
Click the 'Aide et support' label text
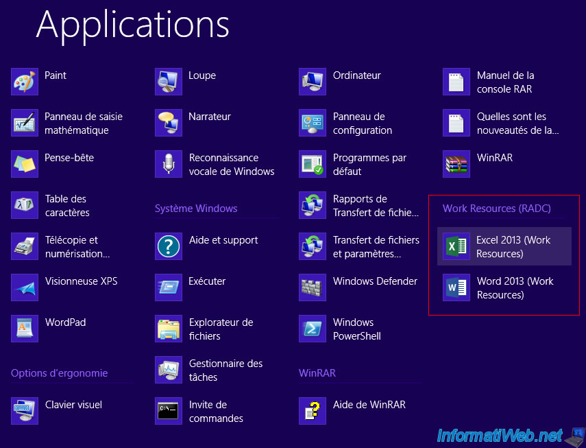[x=223, y=240]
